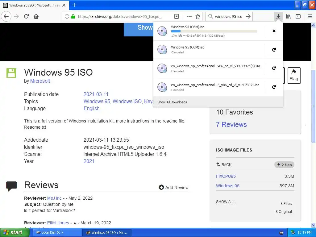Click the Windows 95 ISO taskbar button
316x237 pixels.
[x=107, y=233]
